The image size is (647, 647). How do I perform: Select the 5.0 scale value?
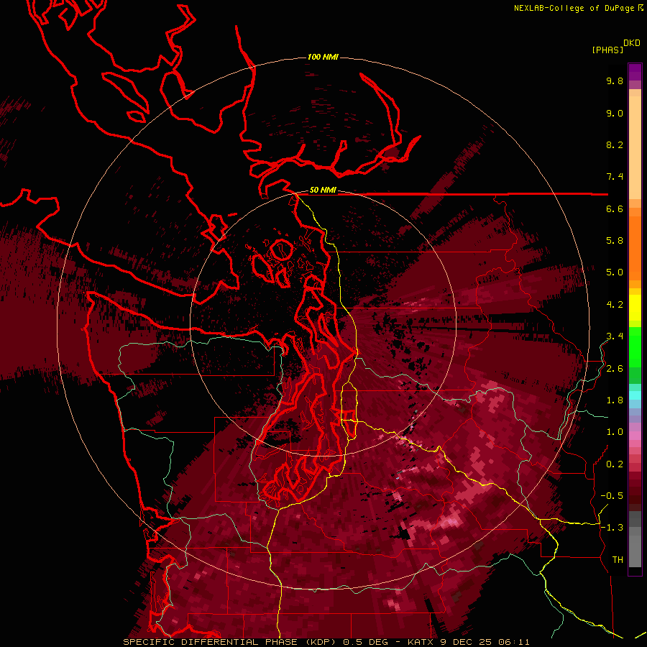615,272
